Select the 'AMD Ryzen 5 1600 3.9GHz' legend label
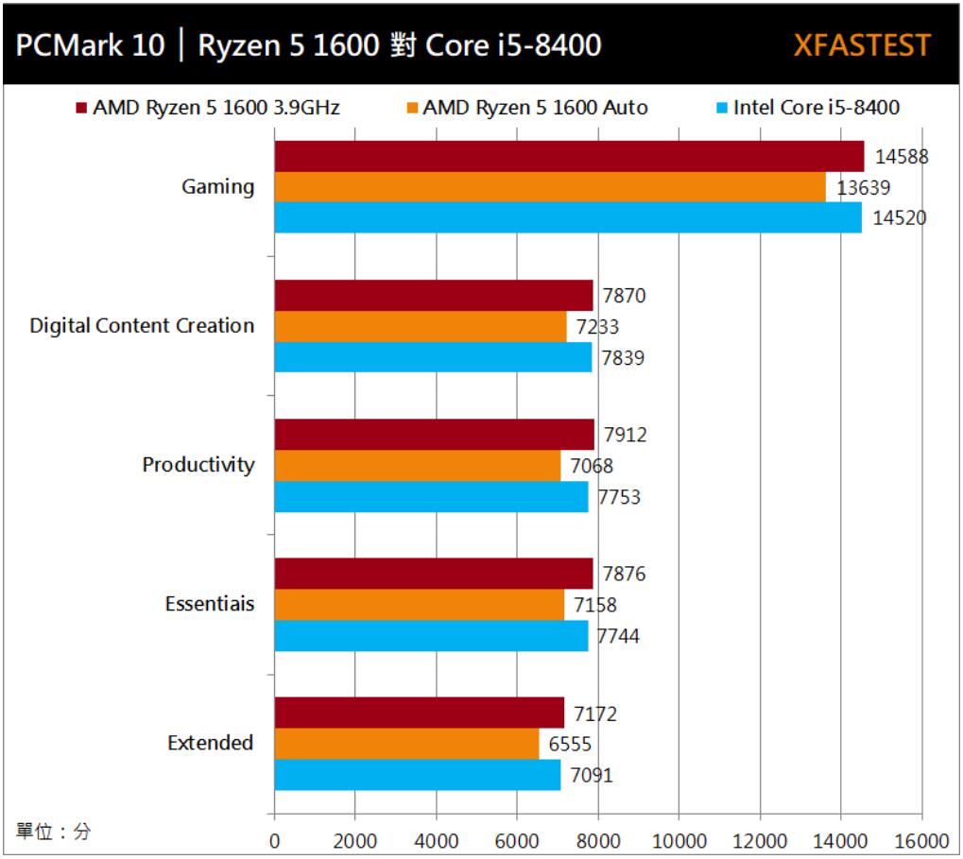 [216, 108]
